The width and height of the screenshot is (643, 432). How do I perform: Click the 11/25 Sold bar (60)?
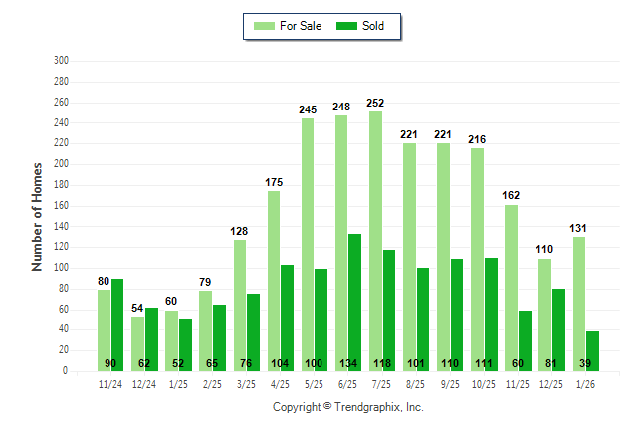click(525, 338)
